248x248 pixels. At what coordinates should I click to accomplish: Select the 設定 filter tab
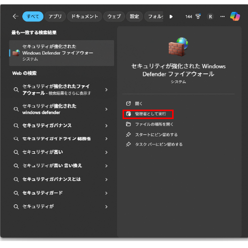(134, 16)
